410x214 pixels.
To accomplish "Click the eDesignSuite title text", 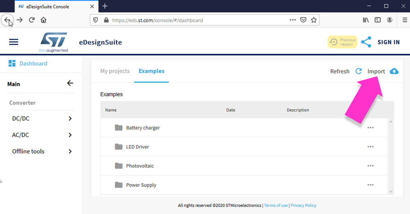I will click(x=101, y=42).
